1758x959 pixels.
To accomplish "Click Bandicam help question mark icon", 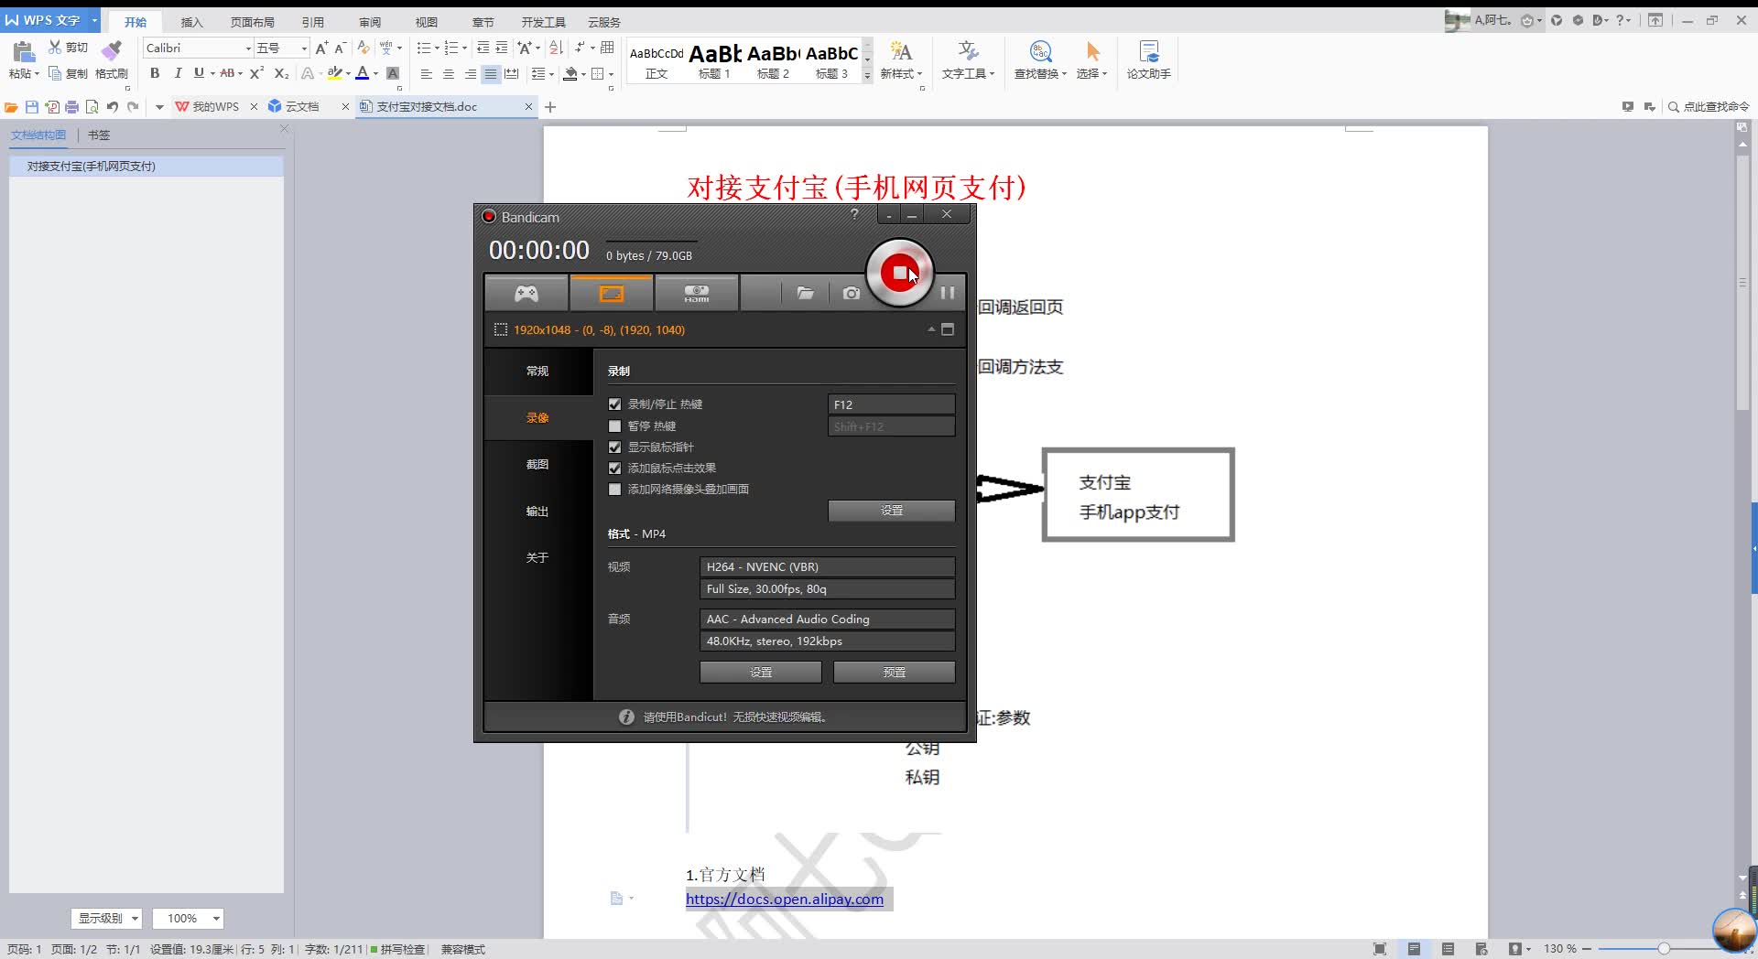I will tap(854, 214).
